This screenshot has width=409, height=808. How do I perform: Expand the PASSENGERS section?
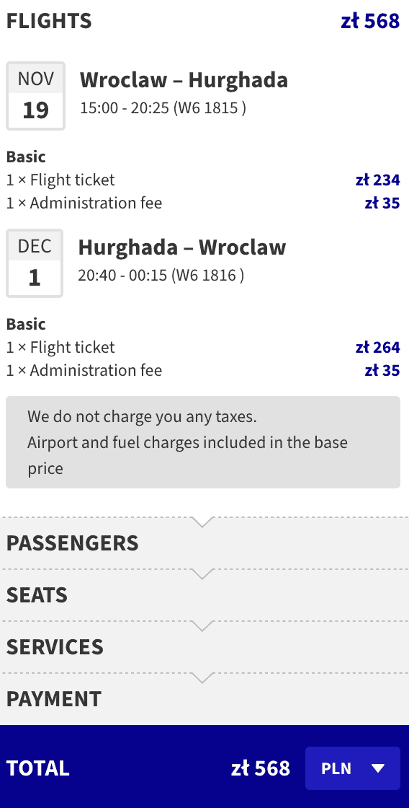point(204,543)
